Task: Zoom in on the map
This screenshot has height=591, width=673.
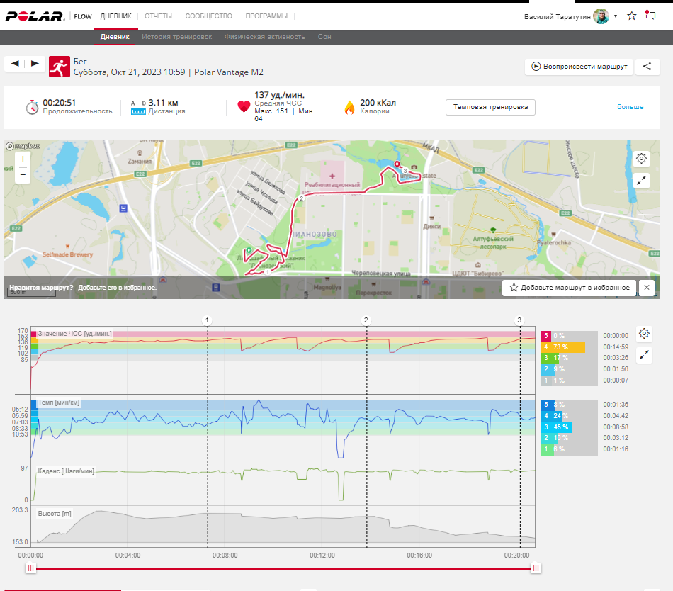Action: tap(23, 159)
